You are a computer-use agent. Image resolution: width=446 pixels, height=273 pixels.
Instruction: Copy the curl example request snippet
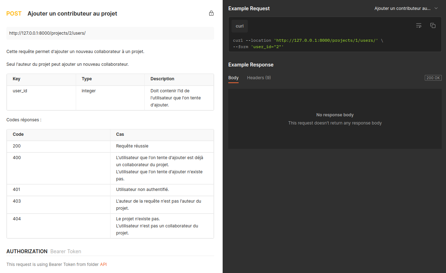point(433,25)
